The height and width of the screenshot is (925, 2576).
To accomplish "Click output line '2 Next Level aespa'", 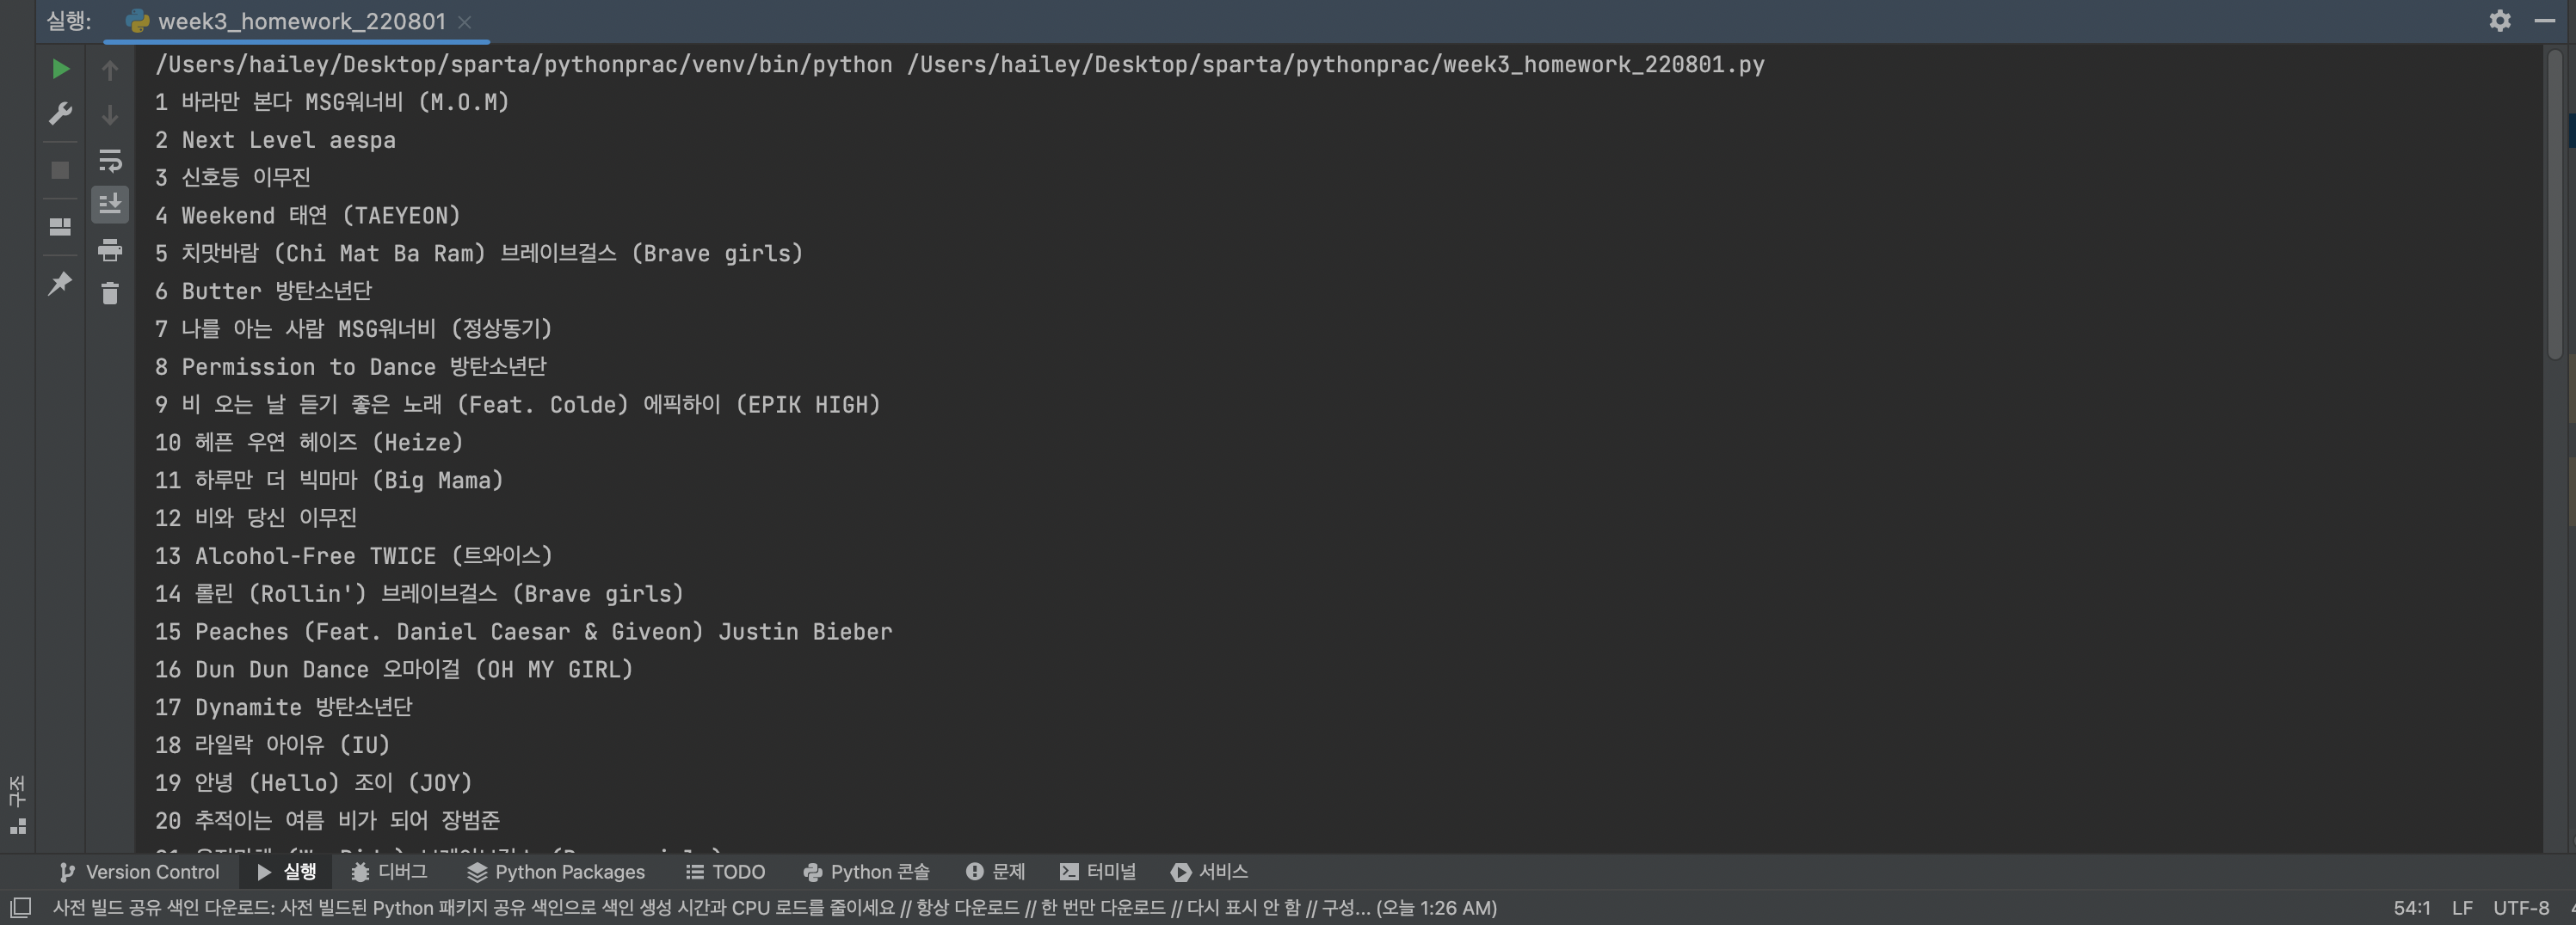I will pyautogui.click(x=275, y=140).
